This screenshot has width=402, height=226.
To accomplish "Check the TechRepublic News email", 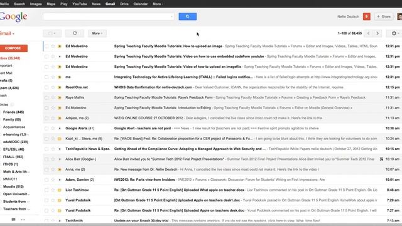I will 46,149.
